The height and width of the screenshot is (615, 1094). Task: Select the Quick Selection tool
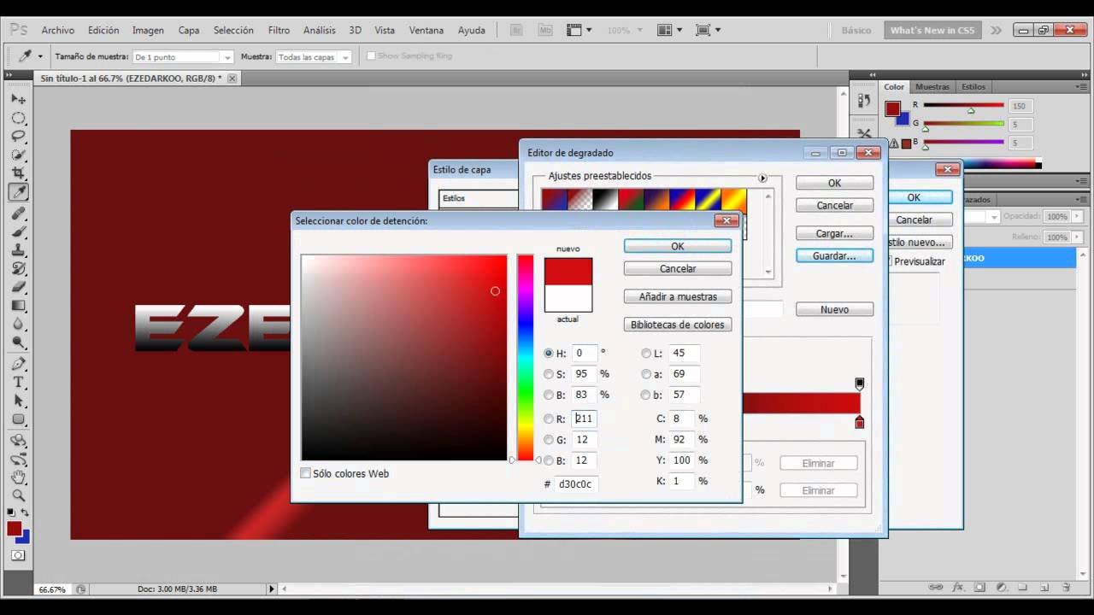click(x=18, y=155)
